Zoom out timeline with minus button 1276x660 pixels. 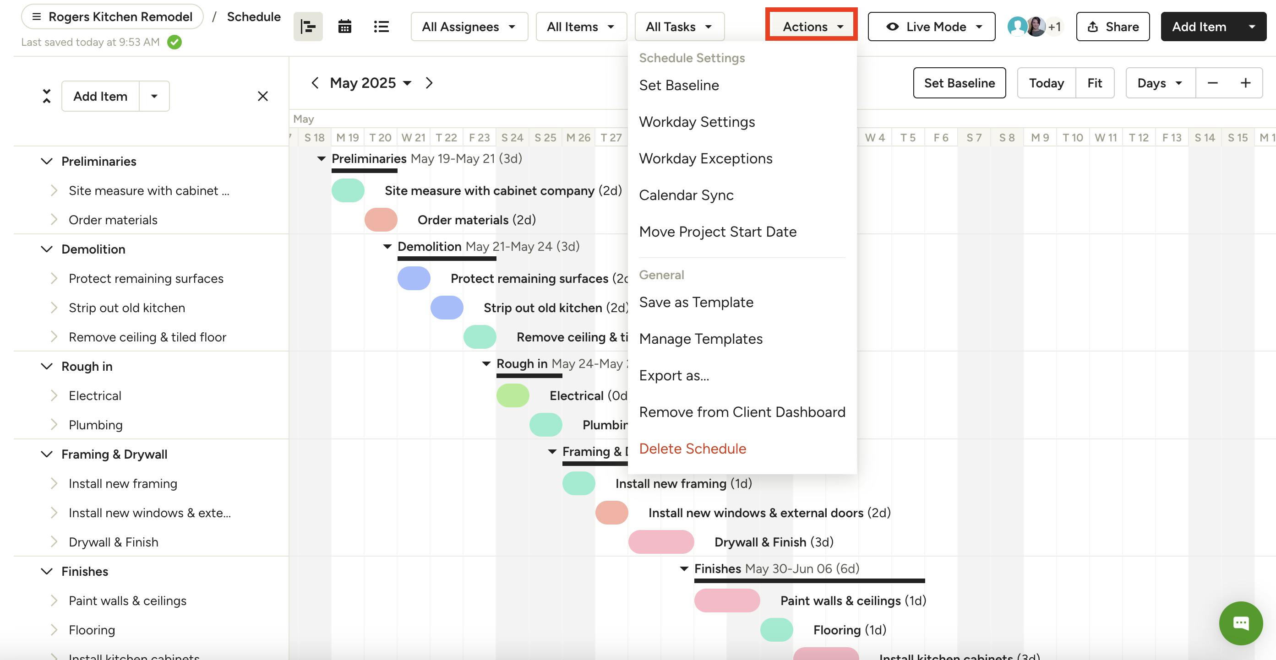pos(1212,83)
